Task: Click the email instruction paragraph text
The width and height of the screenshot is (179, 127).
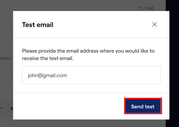Action: coord(88,55)
